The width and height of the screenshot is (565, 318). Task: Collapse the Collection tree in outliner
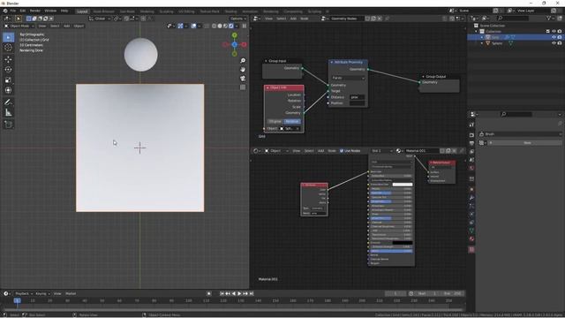[x=477, y=32]
